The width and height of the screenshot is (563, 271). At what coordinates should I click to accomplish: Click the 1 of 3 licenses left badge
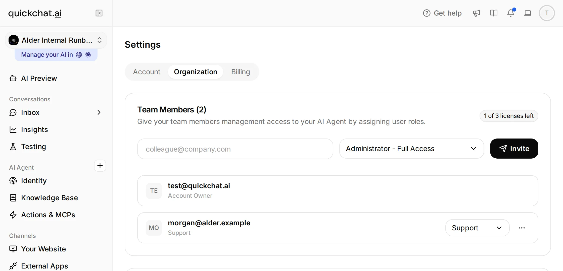tap(509, 116)
